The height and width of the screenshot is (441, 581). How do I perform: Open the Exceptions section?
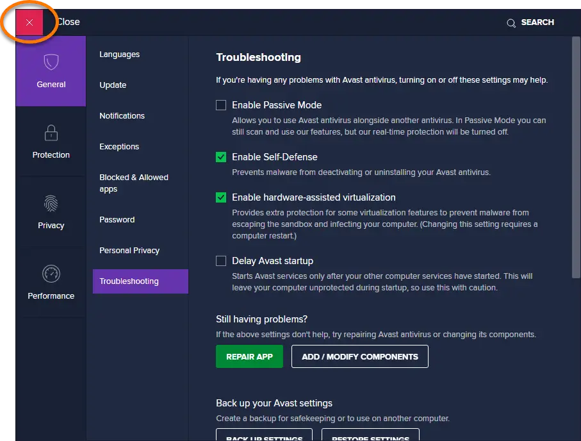click(x=119, y=147)
